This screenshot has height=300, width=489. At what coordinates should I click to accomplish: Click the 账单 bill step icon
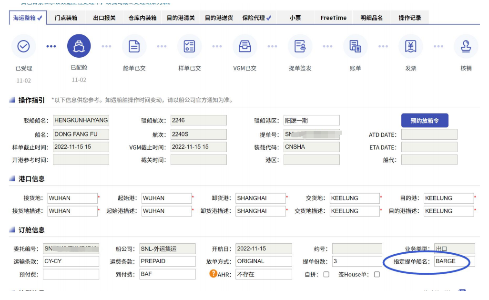click(355, 46)
